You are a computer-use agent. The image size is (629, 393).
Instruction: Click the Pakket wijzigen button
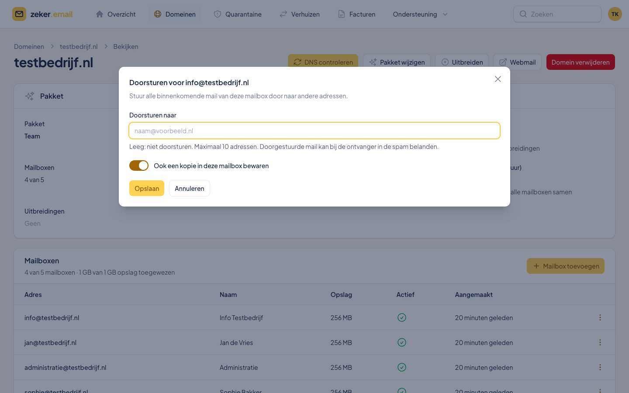point(397,62)
